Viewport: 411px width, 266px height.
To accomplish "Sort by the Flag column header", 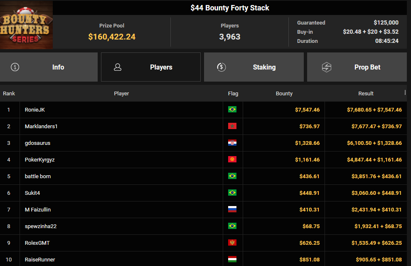I will click(x=233, y=94).
